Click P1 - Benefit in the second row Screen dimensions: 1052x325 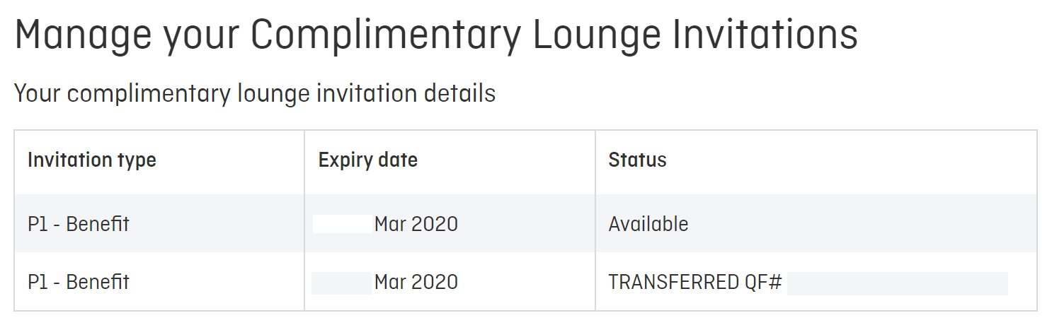click(x=79, y=283)
